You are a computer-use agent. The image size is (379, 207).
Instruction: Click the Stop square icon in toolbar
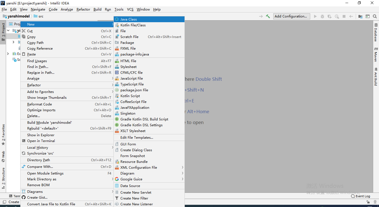[344, 16]
